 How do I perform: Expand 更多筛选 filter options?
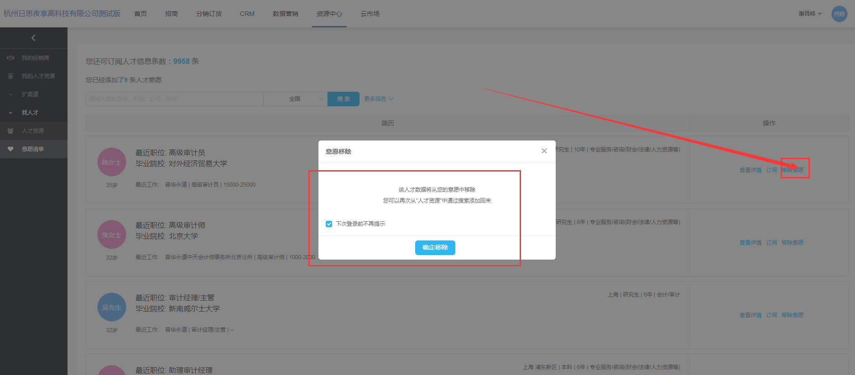point(378,99)
